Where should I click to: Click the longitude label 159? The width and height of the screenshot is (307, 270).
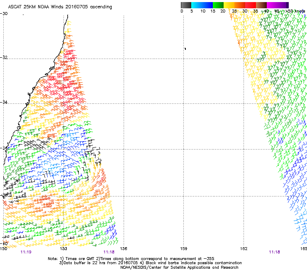[x=184, y=249]
